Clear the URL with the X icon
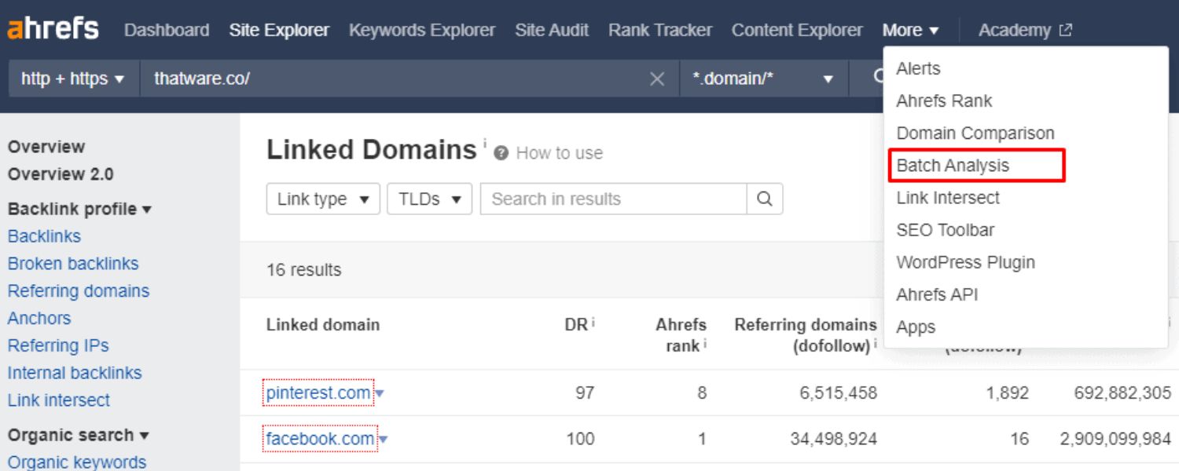1179x471 pixels. pos(657,78)
